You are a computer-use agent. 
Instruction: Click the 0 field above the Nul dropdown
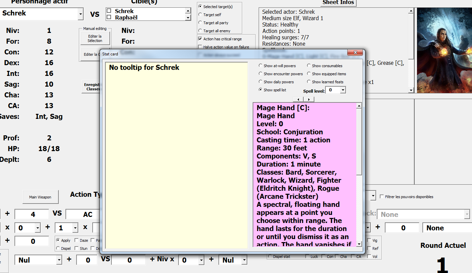coord(32,241)
